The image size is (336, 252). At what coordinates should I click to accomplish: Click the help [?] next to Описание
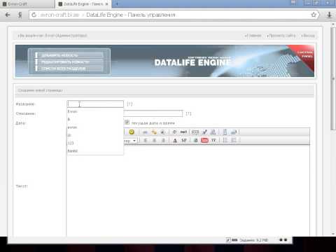(188, 113)
